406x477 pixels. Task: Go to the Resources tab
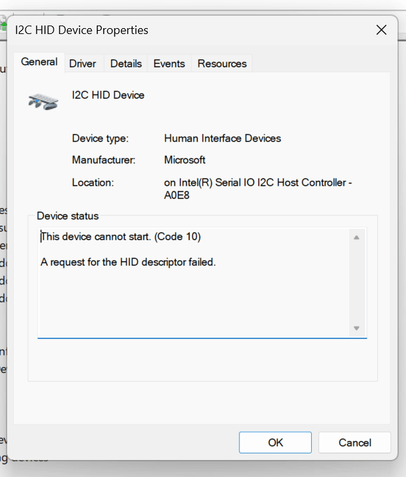(222, 63)
